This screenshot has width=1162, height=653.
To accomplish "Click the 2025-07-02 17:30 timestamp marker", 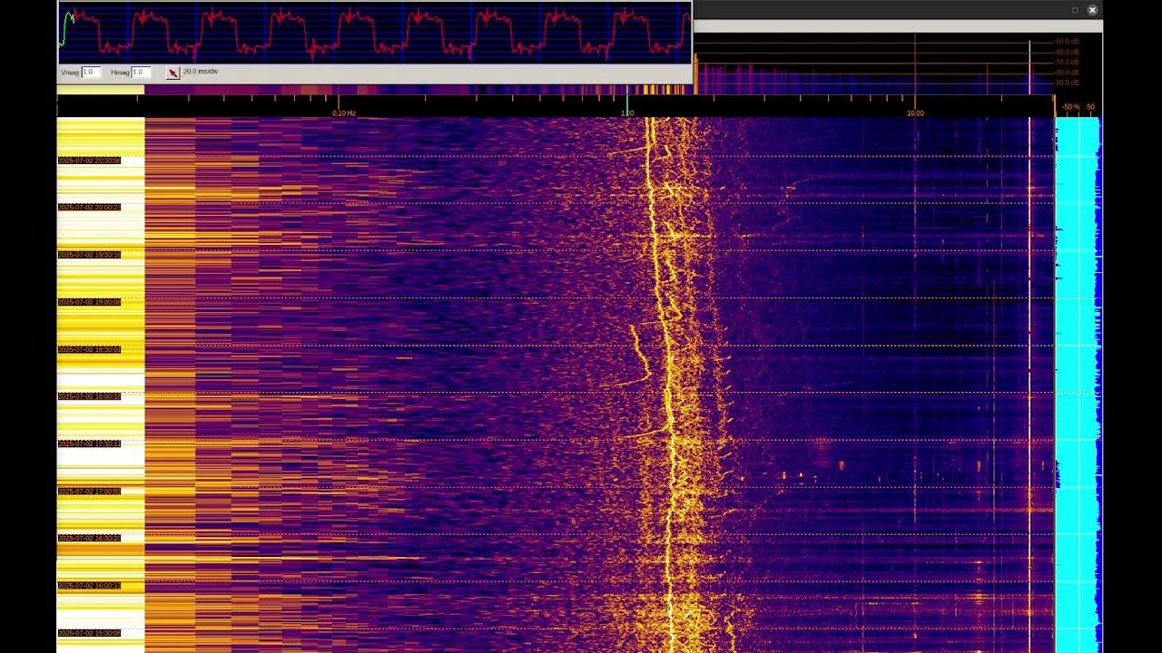I will pyautogui.click(x=89, y=443).
